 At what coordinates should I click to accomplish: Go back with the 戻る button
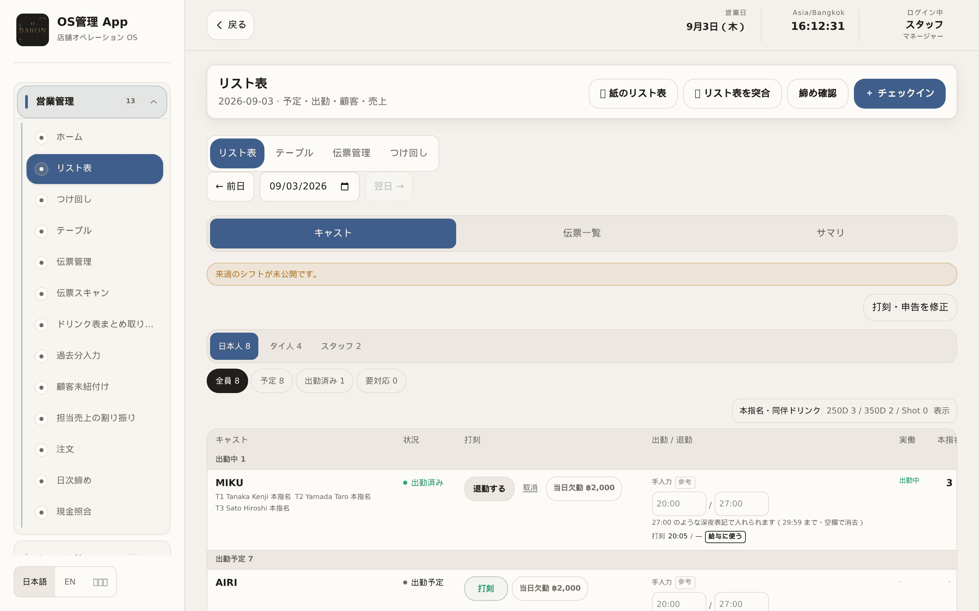tap(230, 25)
